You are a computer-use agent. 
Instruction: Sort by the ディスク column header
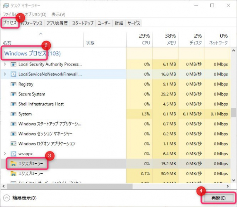tap(191, 39)
